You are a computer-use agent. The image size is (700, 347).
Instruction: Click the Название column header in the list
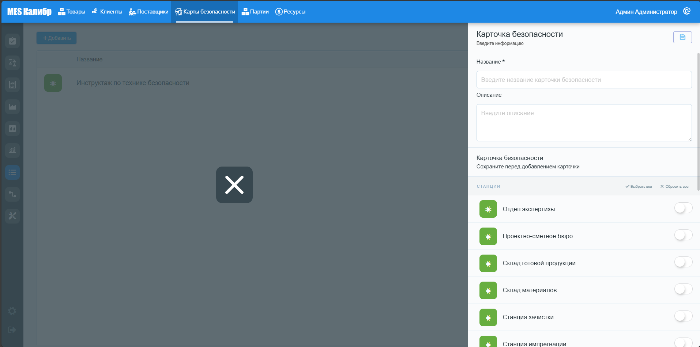point(89,60)
